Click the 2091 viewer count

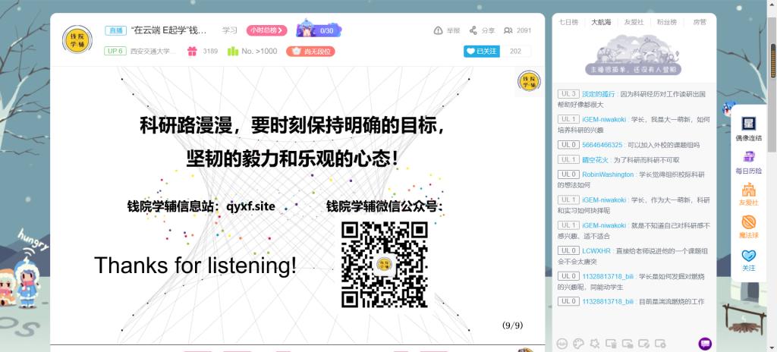524,30
